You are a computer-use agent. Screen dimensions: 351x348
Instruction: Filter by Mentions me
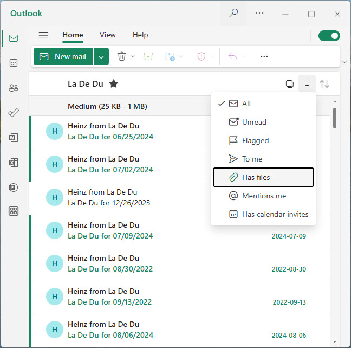coord(263,196)
